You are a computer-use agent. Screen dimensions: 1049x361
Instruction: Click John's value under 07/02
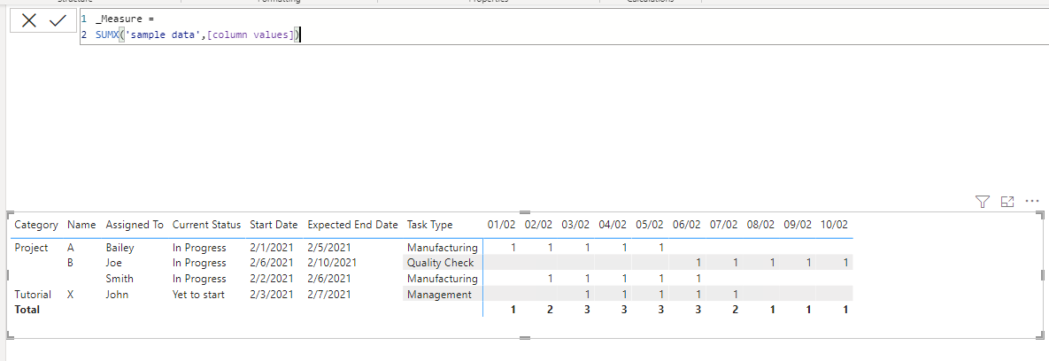pos(735,294)
